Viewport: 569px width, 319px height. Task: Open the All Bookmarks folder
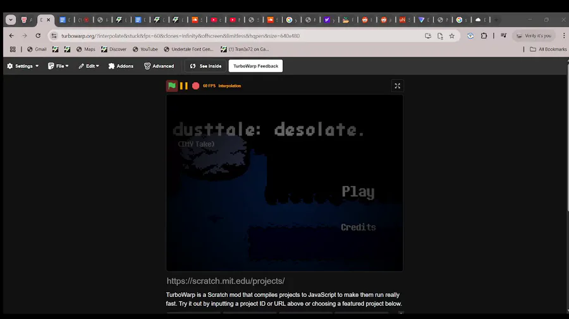548,49
